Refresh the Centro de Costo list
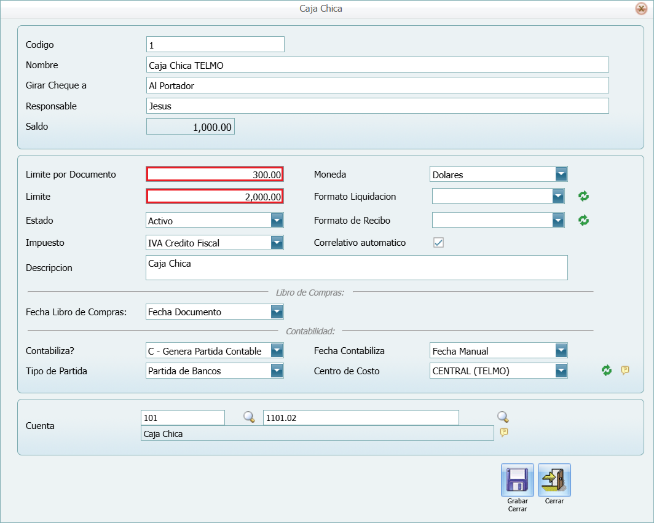 coord(607,370)
